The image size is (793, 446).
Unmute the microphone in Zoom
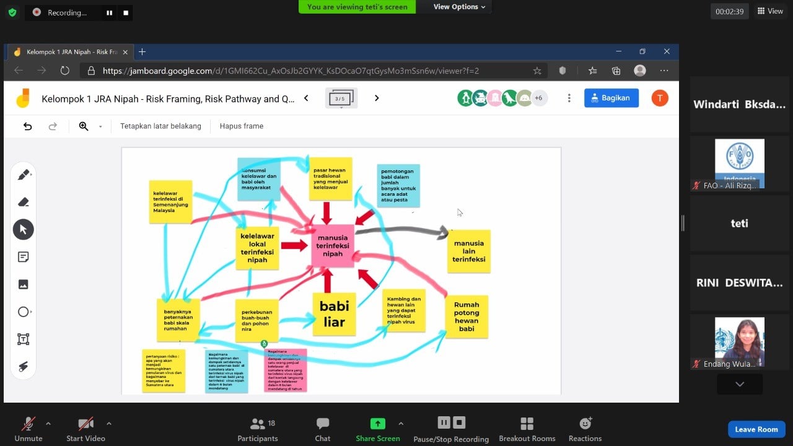[x=28, y=429]
